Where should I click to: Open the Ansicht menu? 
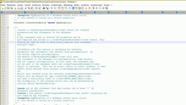tap(28, 5)
